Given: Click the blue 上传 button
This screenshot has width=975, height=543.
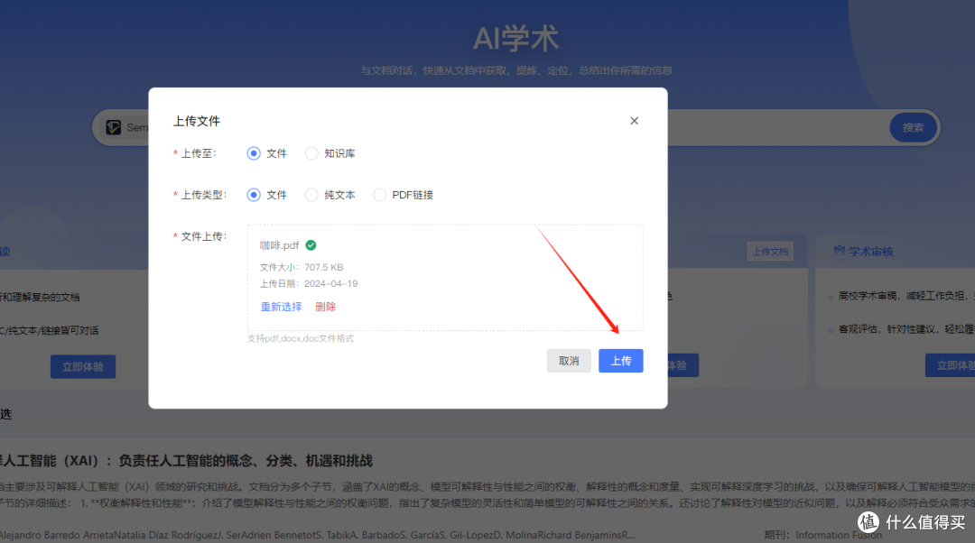Looking at the screenshot, I should (620, 361).
